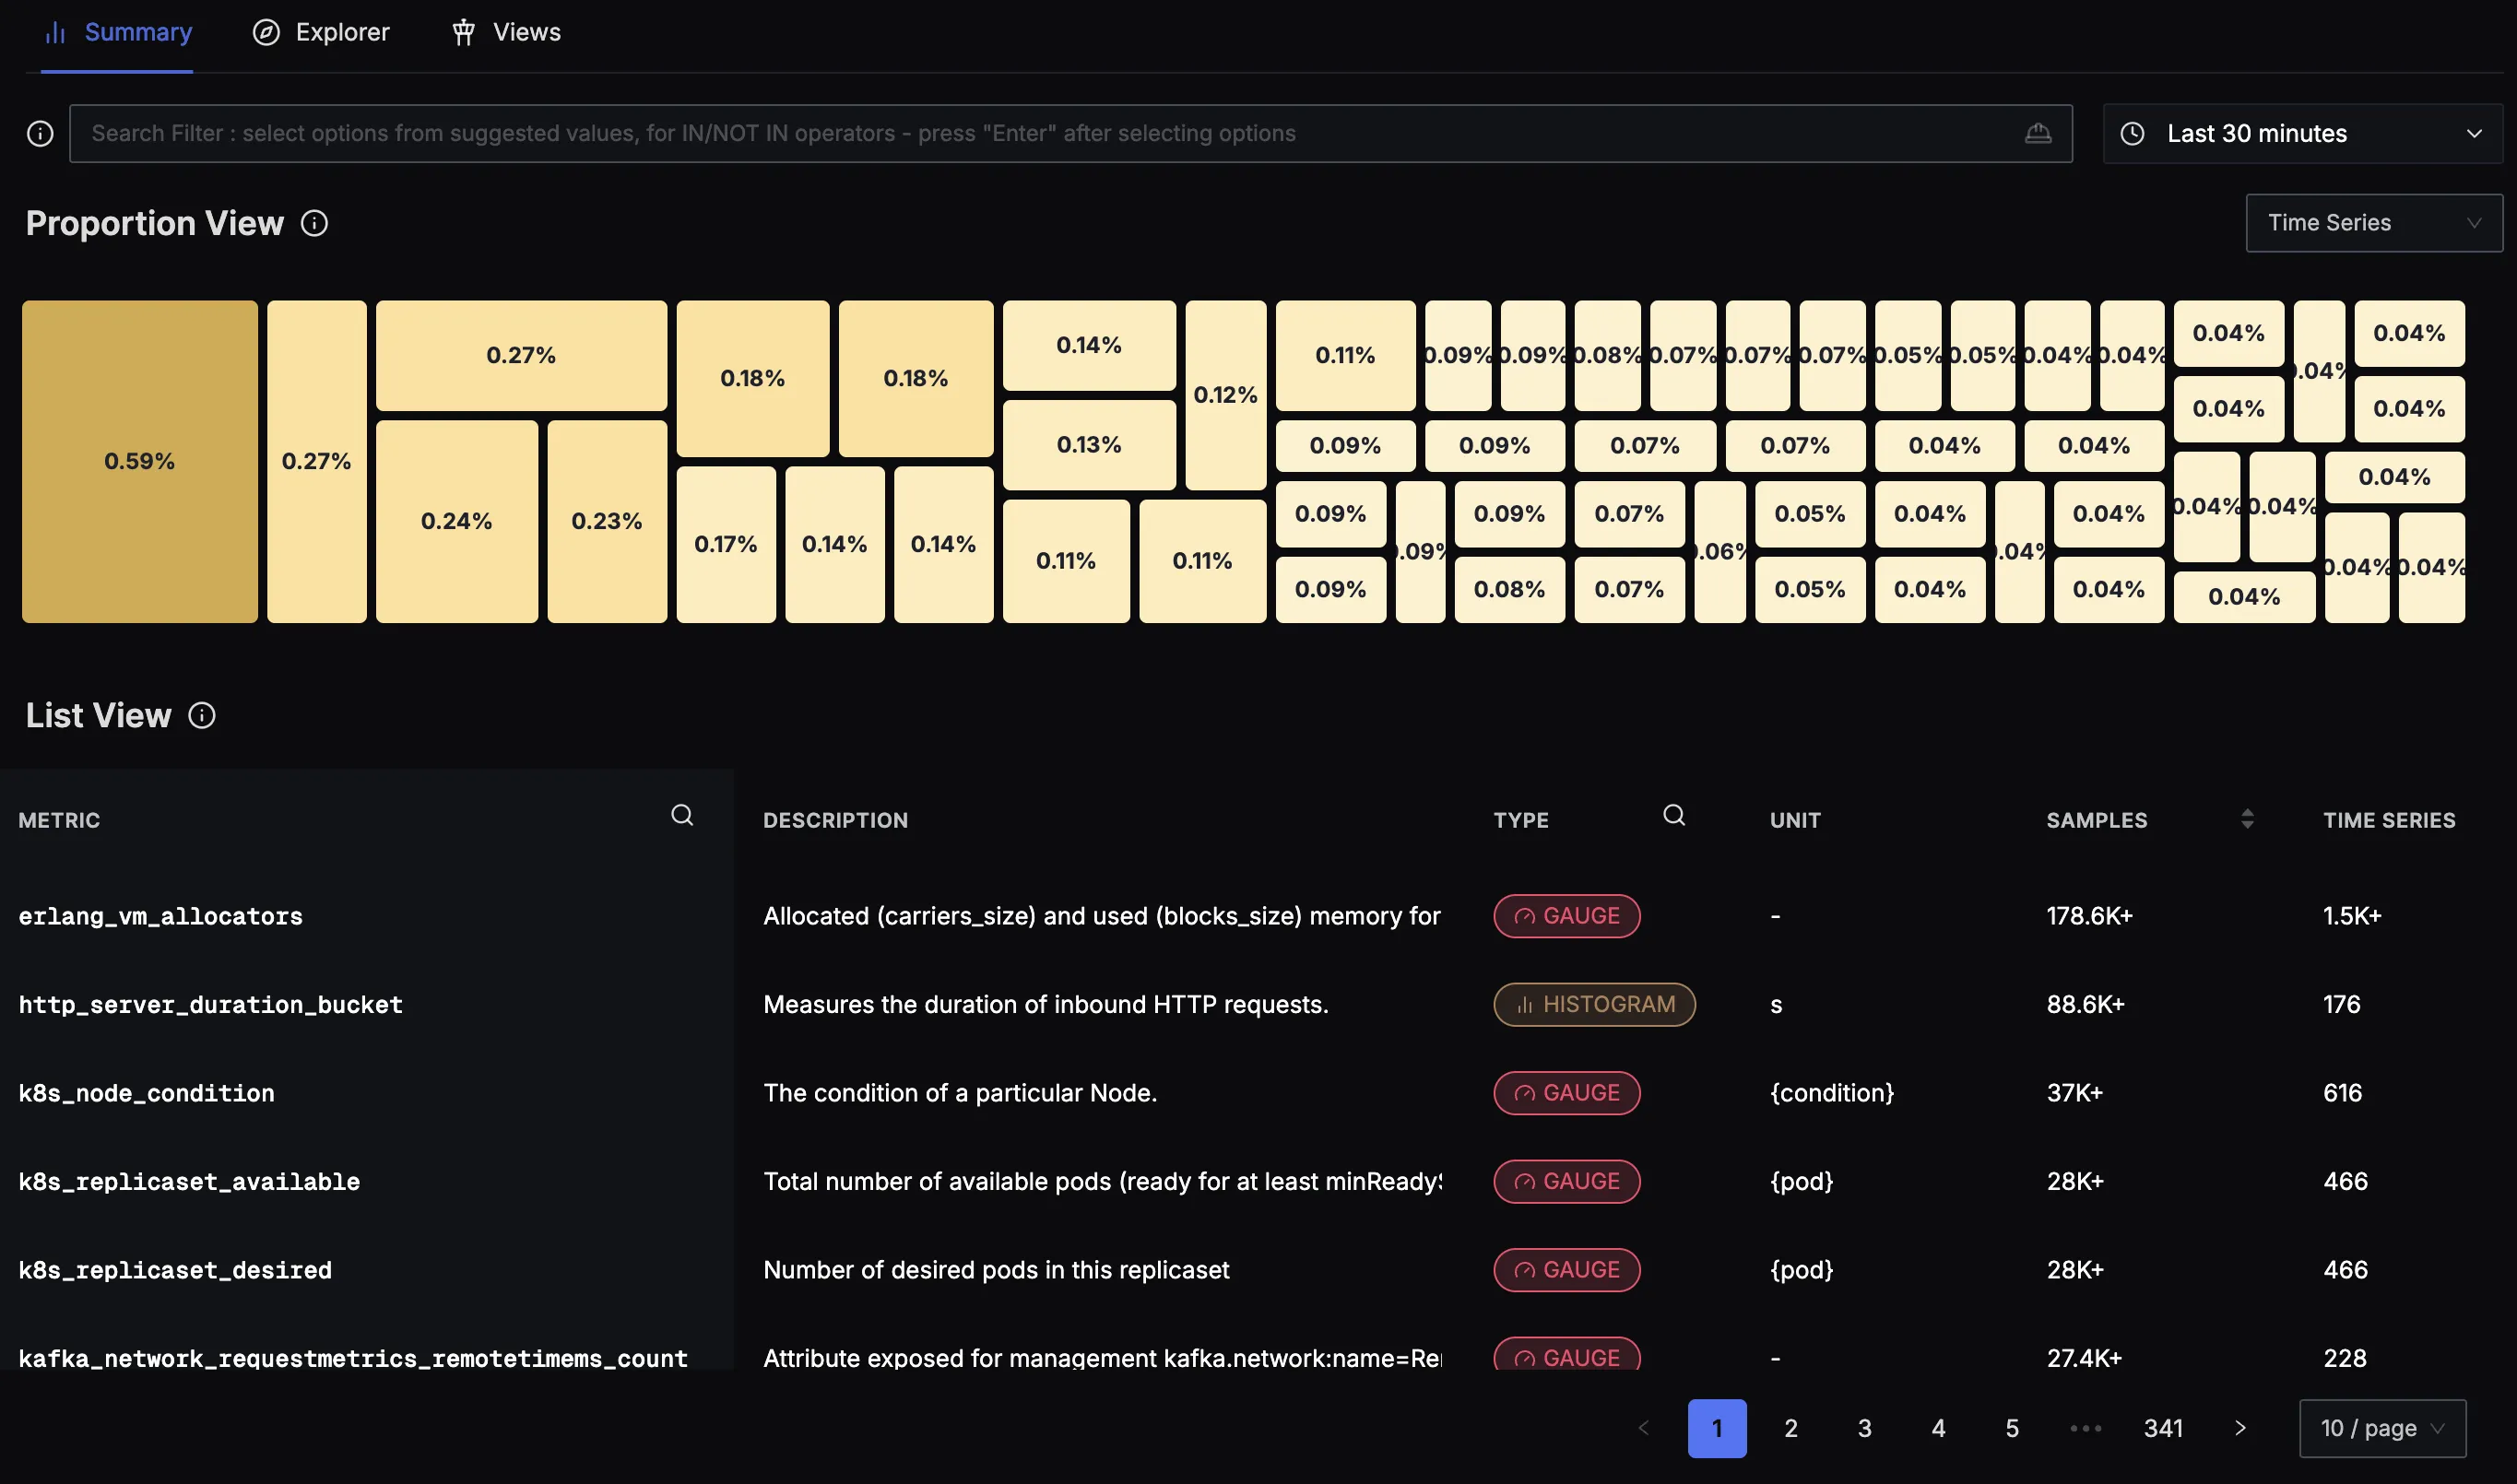Click the info icon next to List View
This screenshot has width=2517, height=1484.
(x=202, y=716)
